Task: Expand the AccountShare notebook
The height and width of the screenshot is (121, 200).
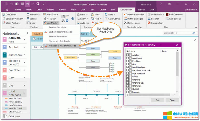Action: pos(24,39)
